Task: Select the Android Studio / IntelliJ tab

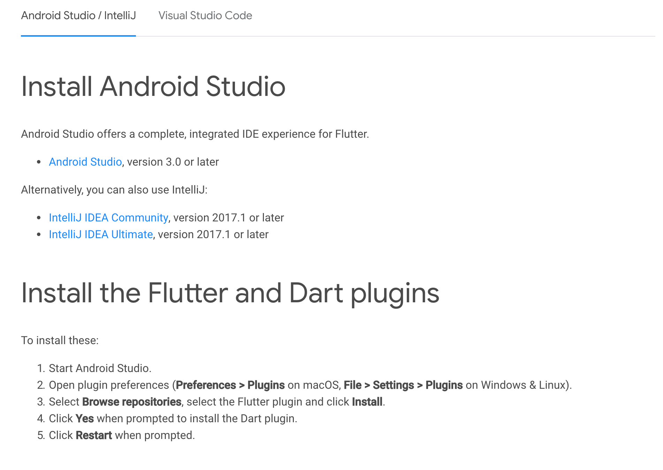Action: [x=78, y=16]
